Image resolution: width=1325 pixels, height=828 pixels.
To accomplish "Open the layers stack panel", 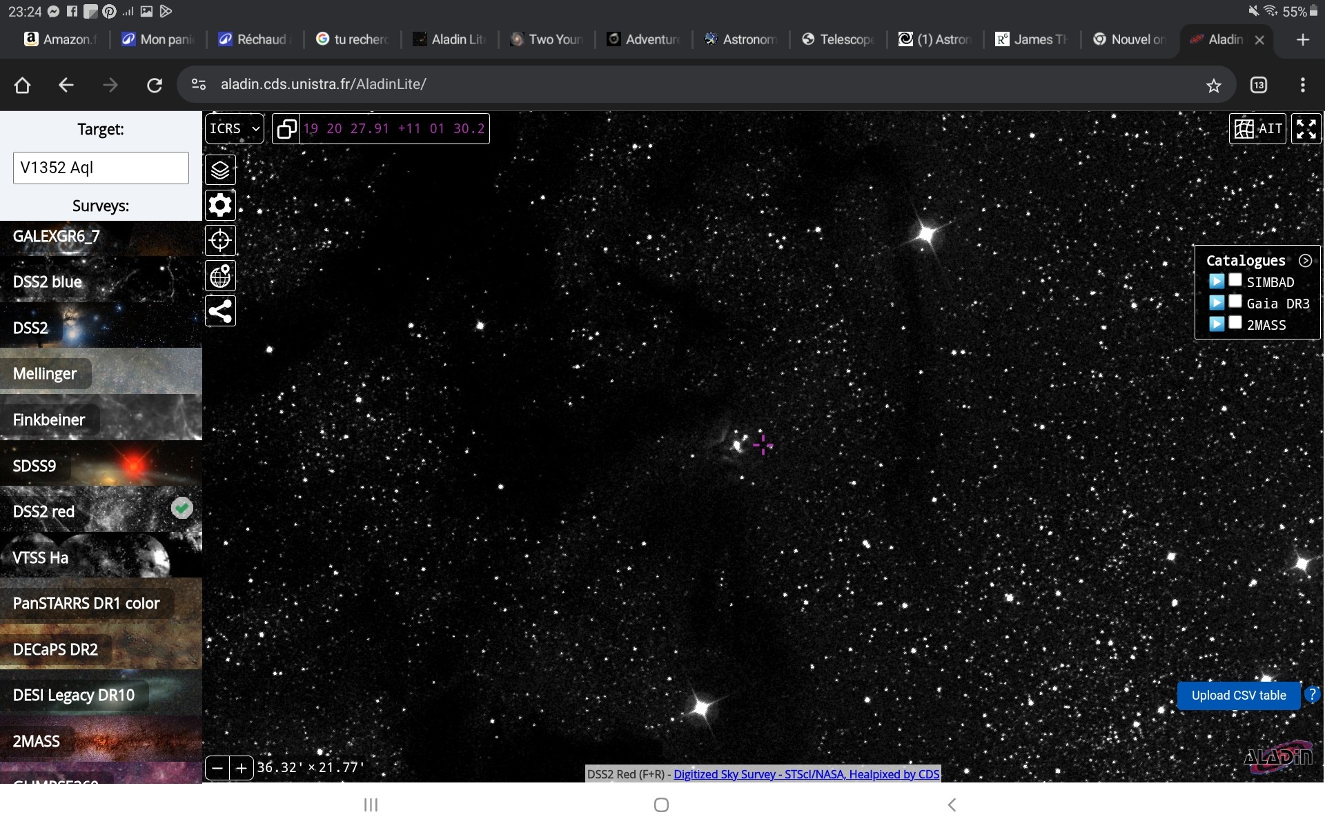I will pyautogui.click(x=220, y=170).
